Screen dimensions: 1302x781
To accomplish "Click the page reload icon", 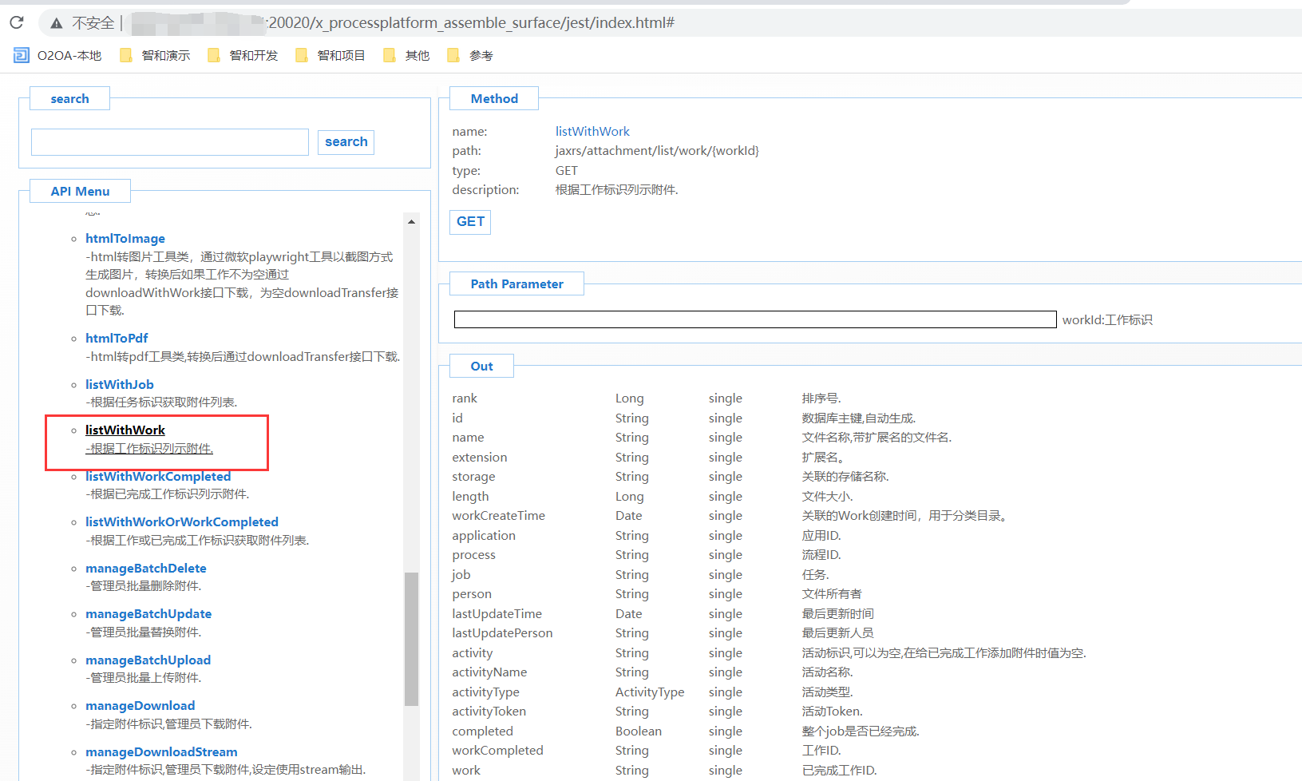I will click(x=16, y=22).
